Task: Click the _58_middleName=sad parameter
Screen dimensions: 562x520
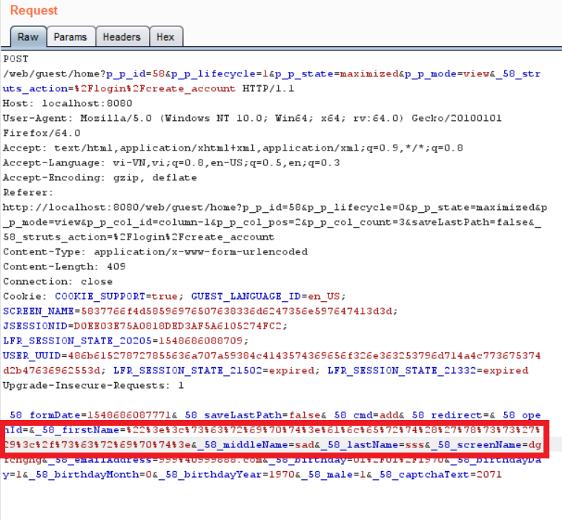Action: click(256, 444)
